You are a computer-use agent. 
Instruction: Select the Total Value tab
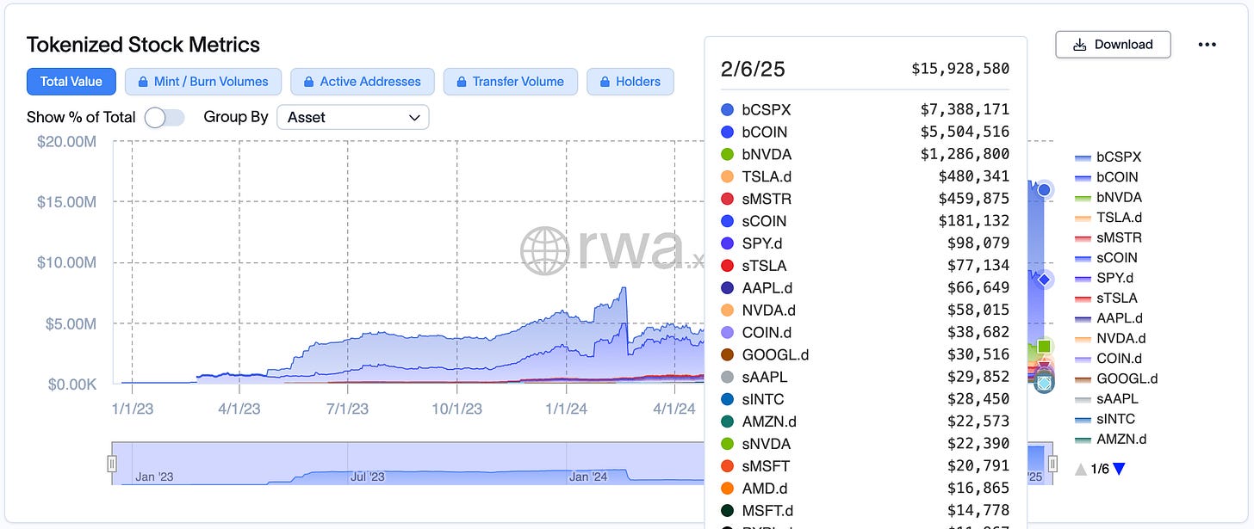[71, 82]
